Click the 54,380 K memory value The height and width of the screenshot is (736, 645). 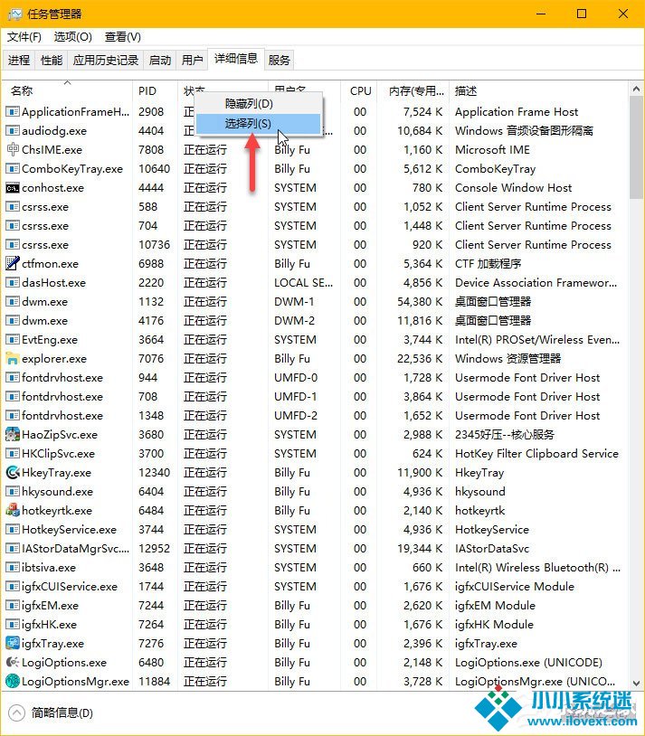click(x=420, y=301)
